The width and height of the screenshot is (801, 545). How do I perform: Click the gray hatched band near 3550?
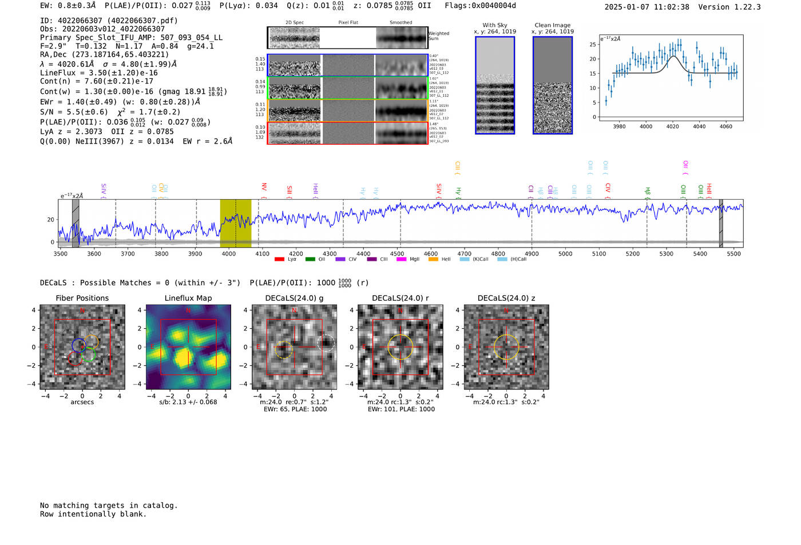pos(76,223)
